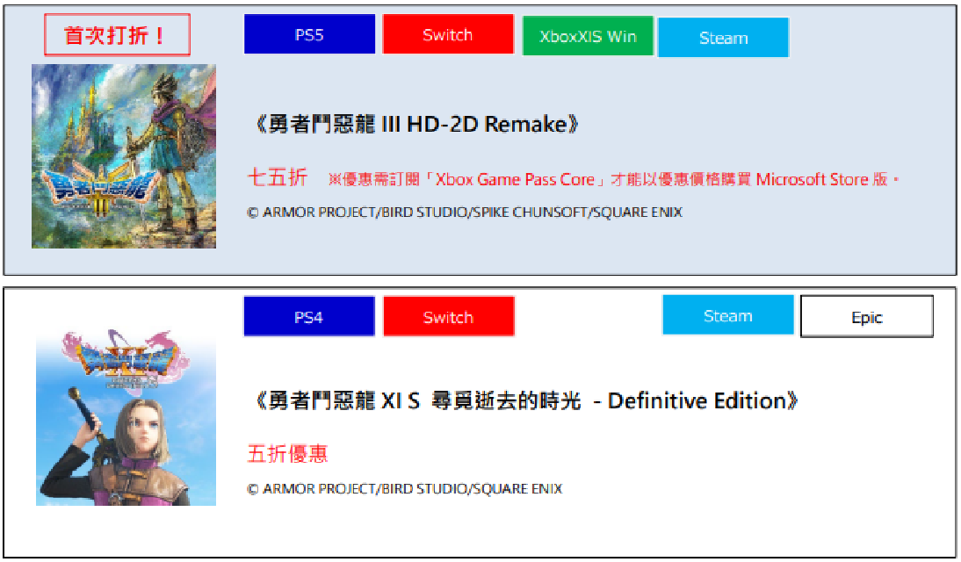
Task: Click the title 《勇者鬥惡龍 XI S 尋覓逝去的時光》
Action: (524, 400)
